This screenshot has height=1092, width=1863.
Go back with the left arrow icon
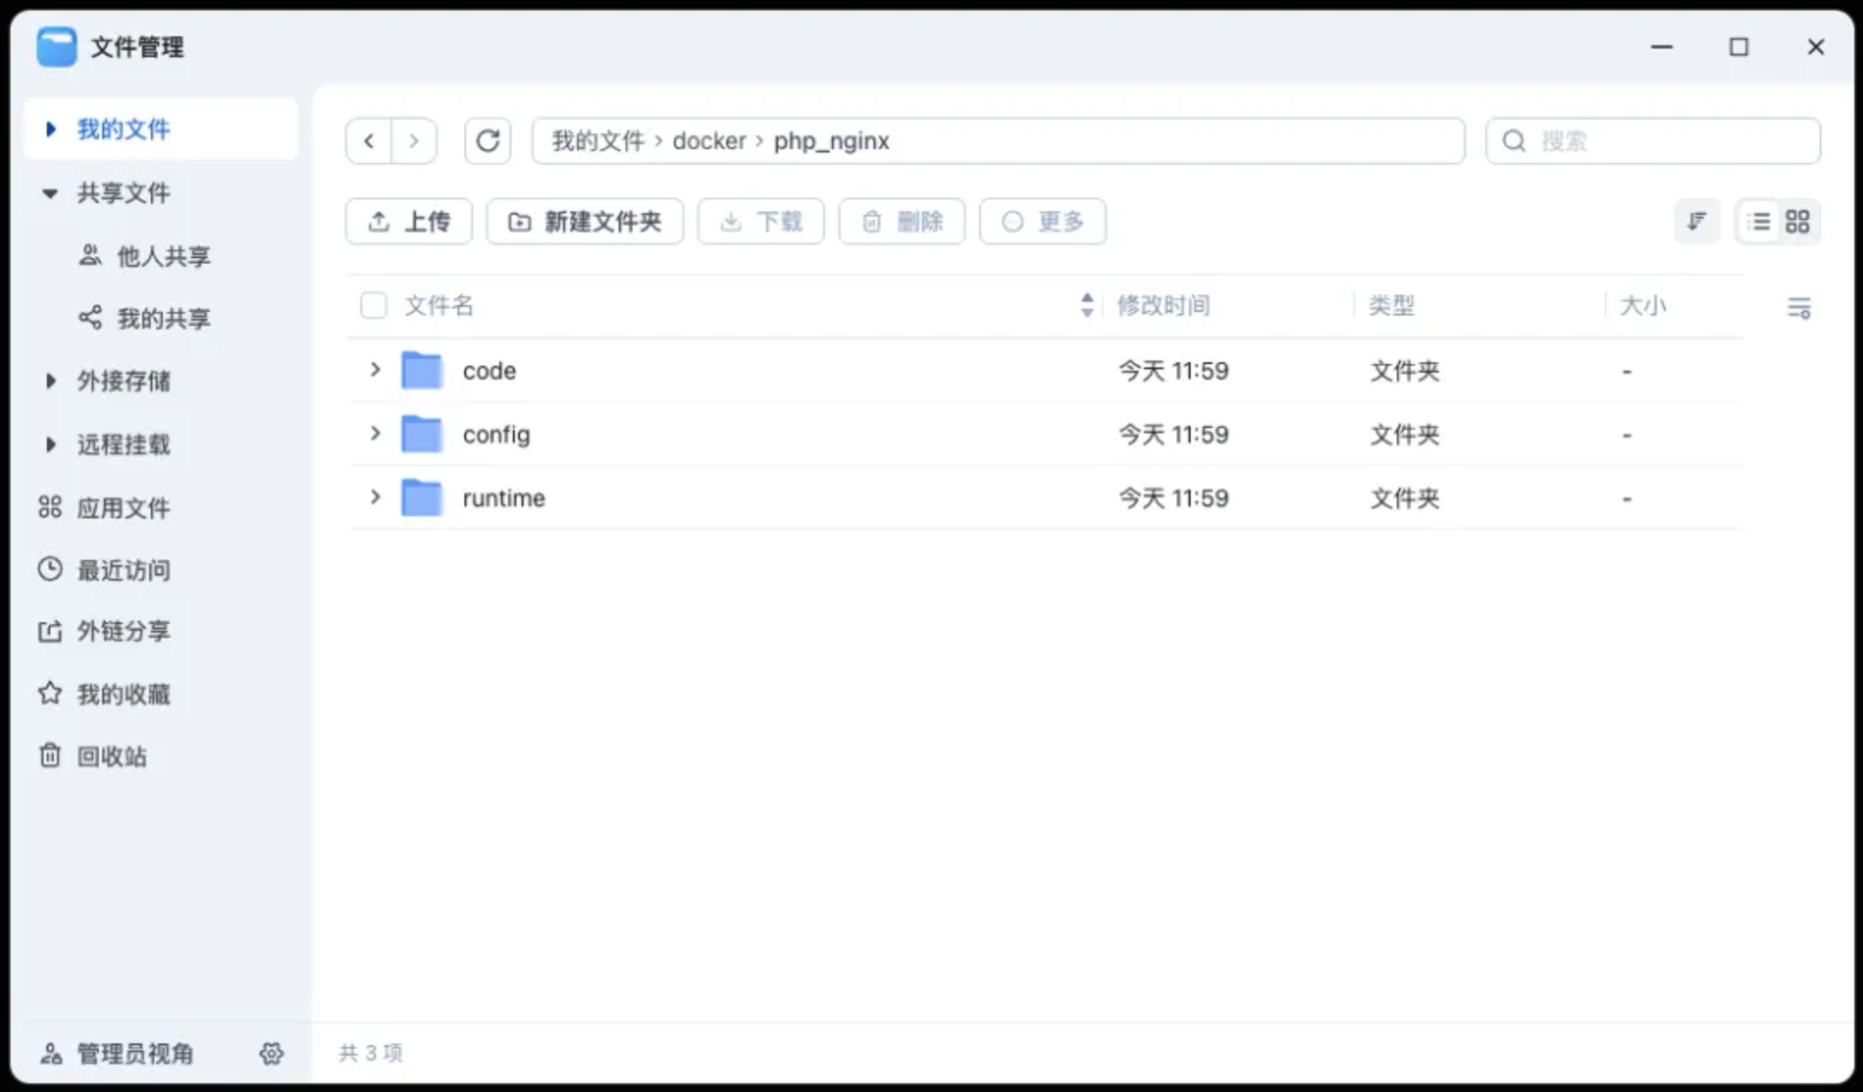point(369,140)
